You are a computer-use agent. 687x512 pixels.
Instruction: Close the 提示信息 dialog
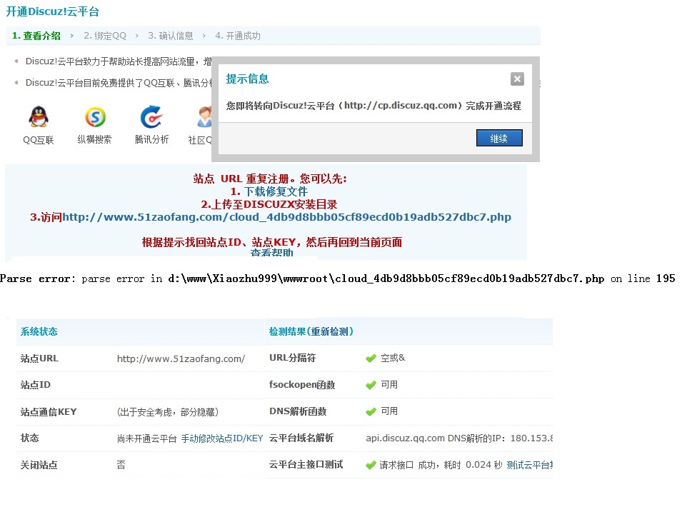pos(517,79)
